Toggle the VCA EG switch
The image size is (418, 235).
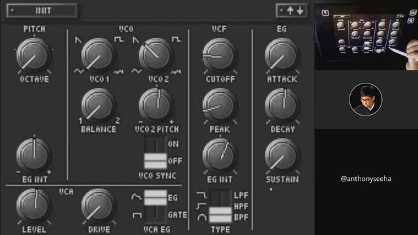coord(155,206)
